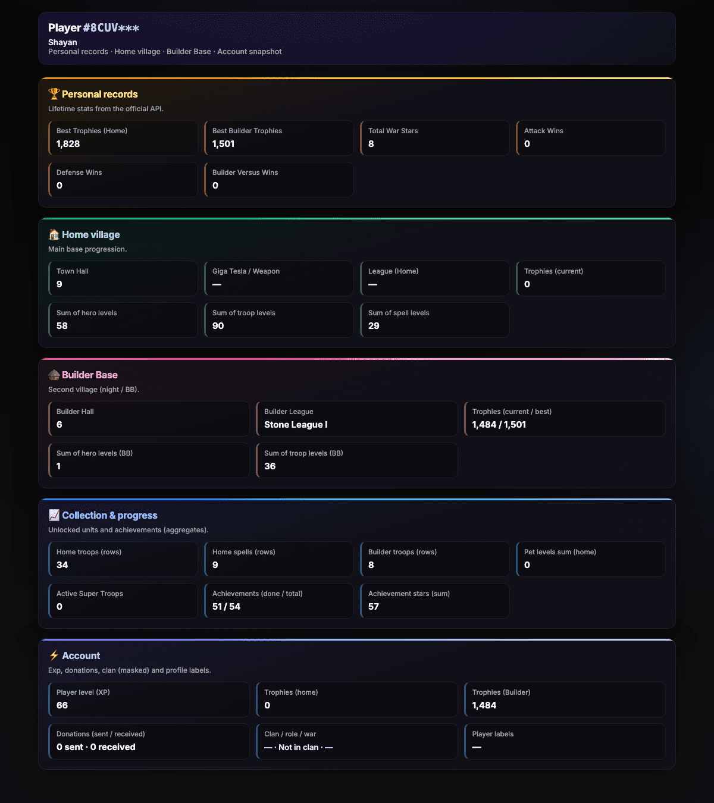Click the chart icon beside Collection & progress
Screen dimensions: 714x803
tap(54, 515)
